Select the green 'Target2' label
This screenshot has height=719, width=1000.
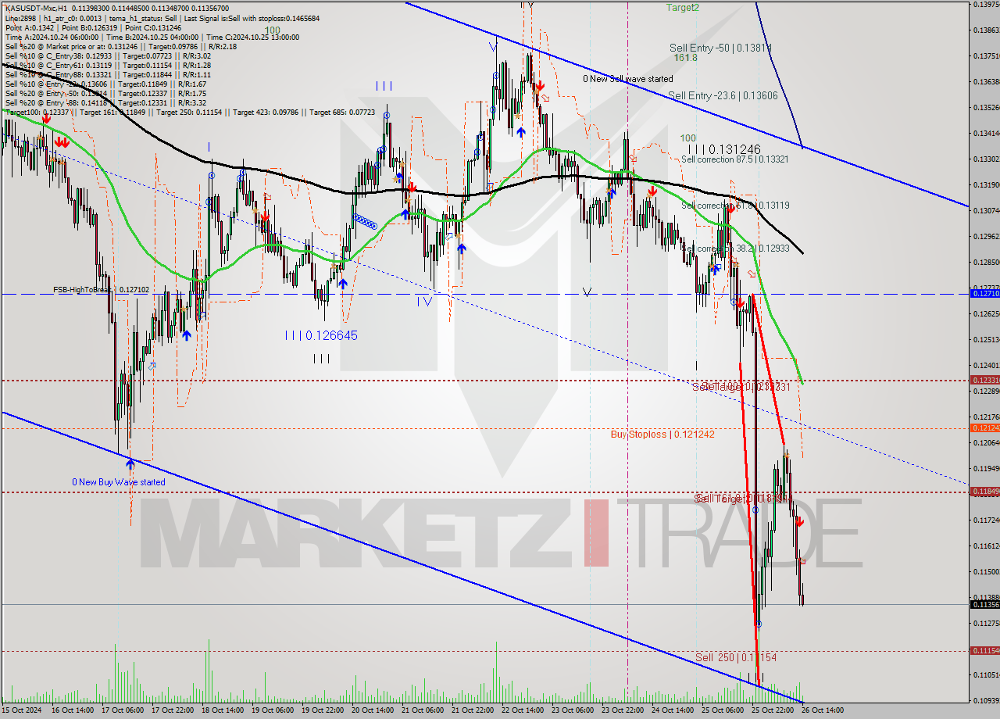683,7
